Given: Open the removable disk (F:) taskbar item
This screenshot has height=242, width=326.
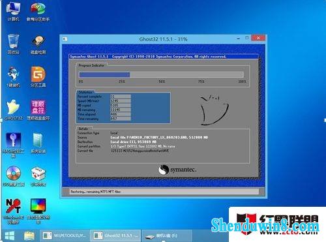Looking at the screenshot, I should (166, 235).
